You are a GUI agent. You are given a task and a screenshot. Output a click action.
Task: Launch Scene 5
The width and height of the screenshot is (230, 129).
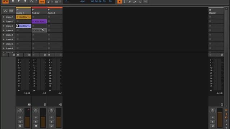[x=4, y=35]
